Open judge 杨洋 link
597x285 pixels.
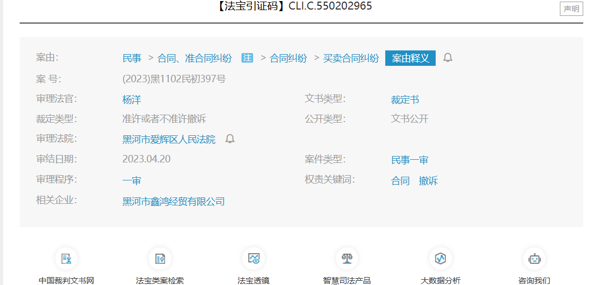point(132,100)
